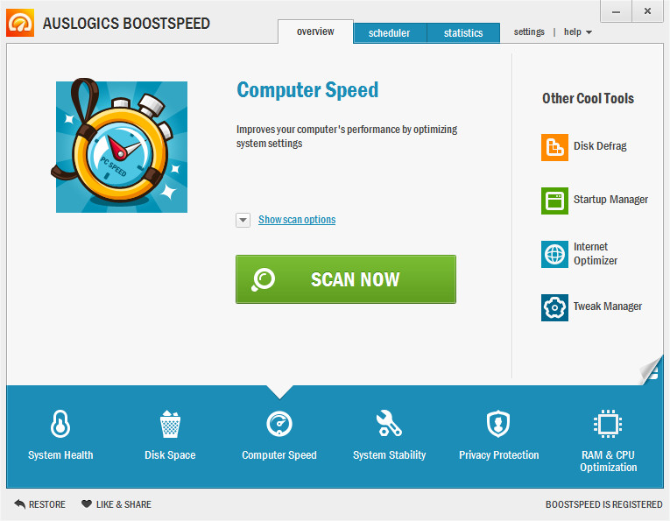This screenshot has width=670, height=521.
Task: Close the BoostSpeed window
Action: click(647, 11)
